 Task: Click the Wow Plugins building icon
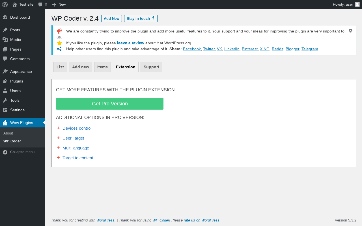tap(5, 123)
